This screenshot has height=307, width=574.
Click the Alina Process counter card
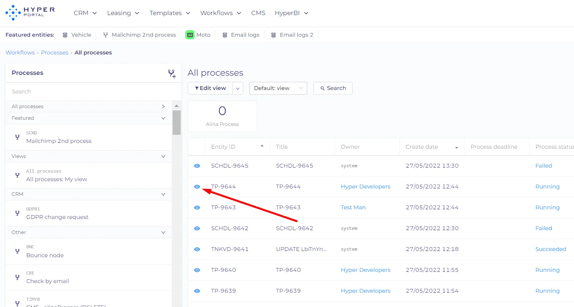point(222,116)
